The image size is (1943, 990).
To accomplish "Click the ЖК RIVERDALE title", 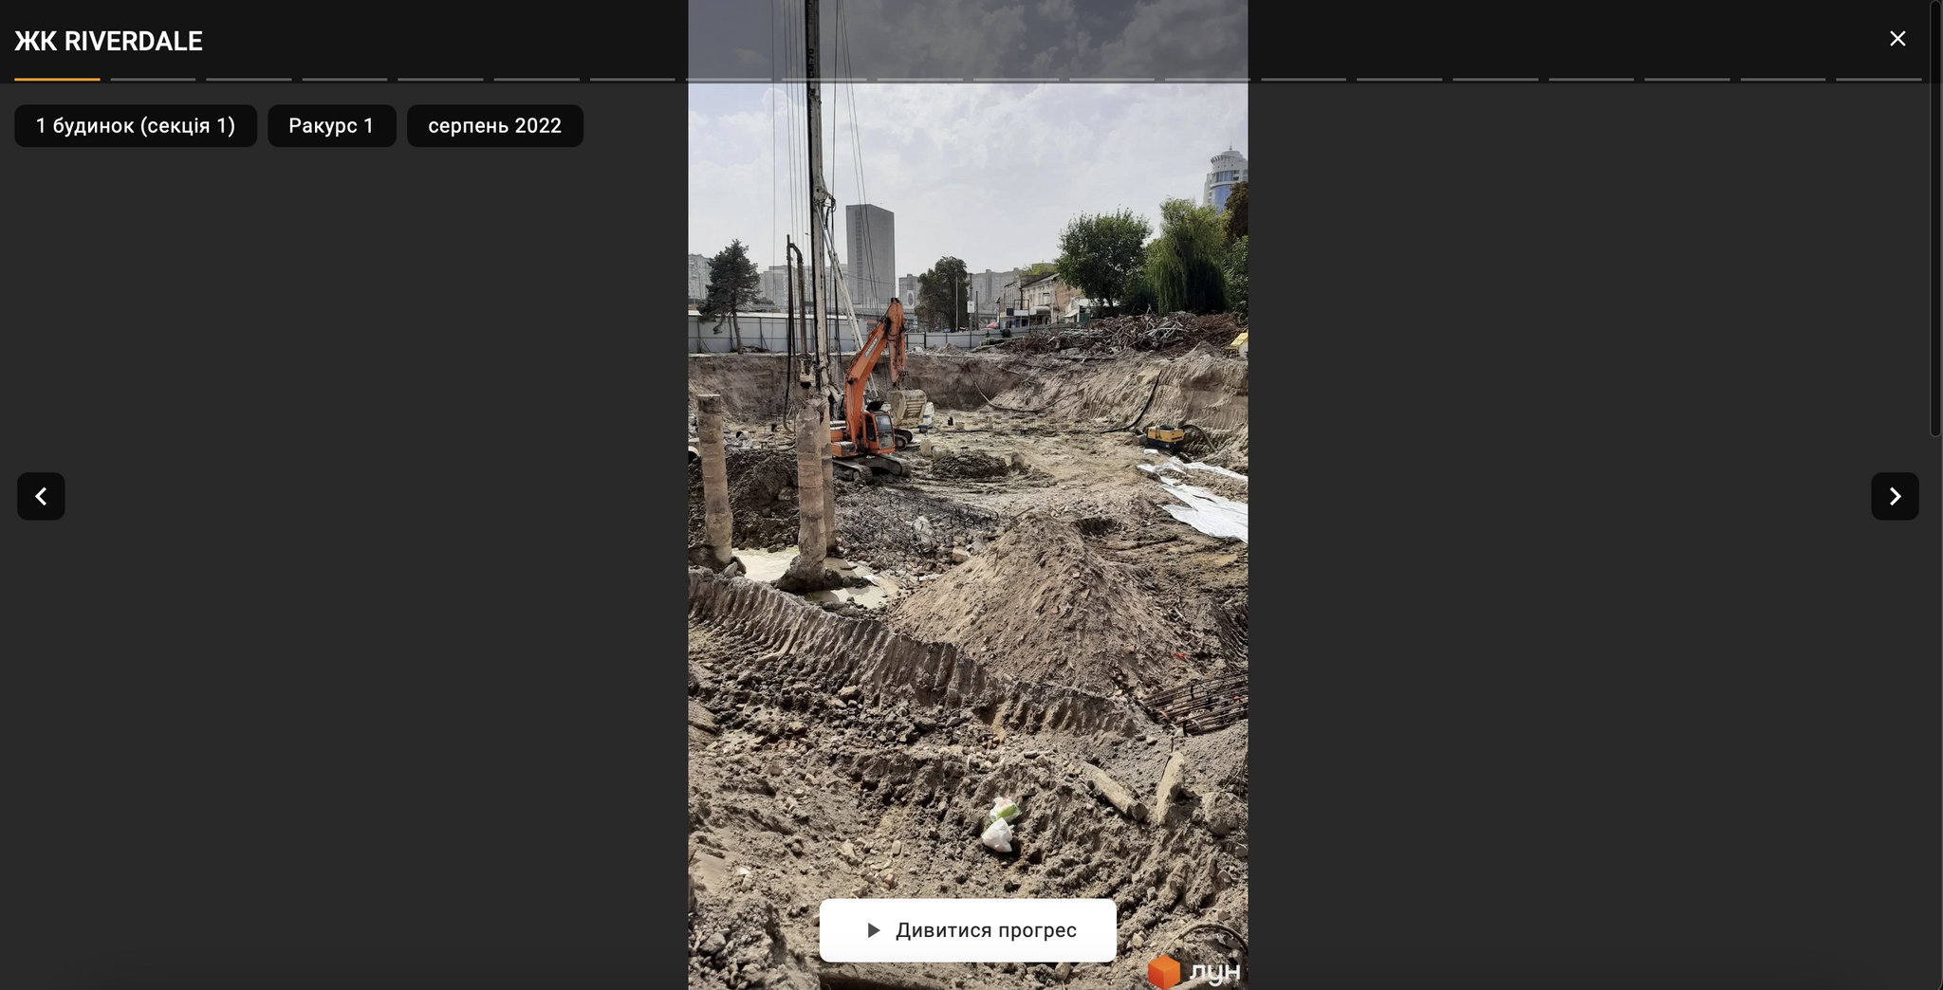I will click(108, 42).
